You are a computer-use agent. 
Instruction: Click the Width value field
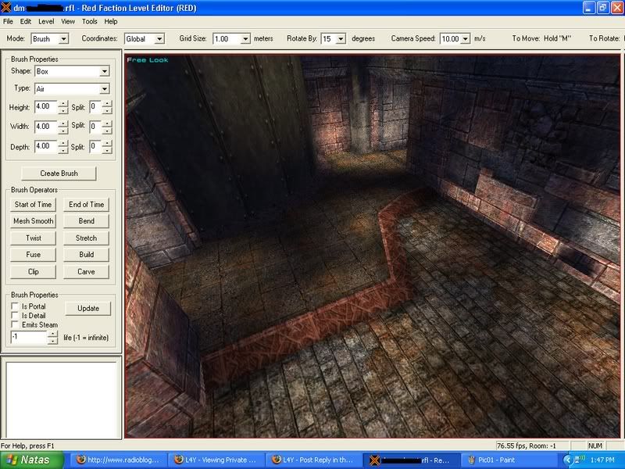pyautogui.click(x=46, y=127)
